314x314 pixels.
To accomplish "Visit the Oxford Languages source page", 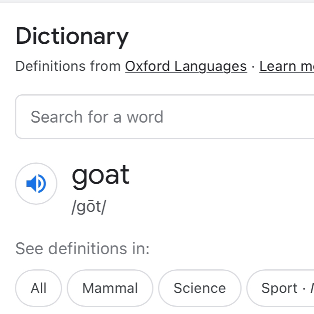I will [186, 66].
